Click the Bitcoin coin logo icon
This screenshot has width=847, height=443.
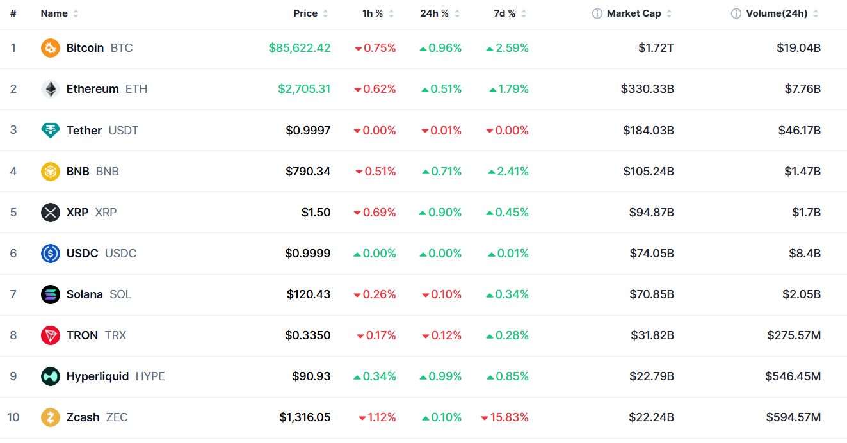(51, 48)
